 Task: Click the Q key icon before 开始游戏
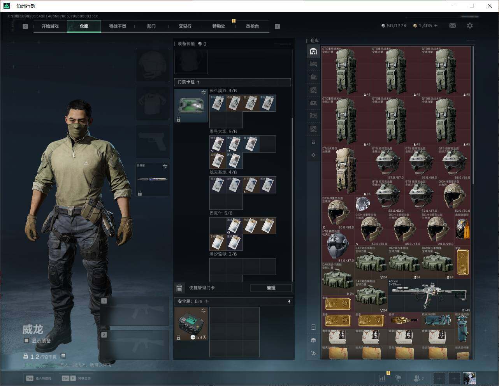(x=25, y=26)
